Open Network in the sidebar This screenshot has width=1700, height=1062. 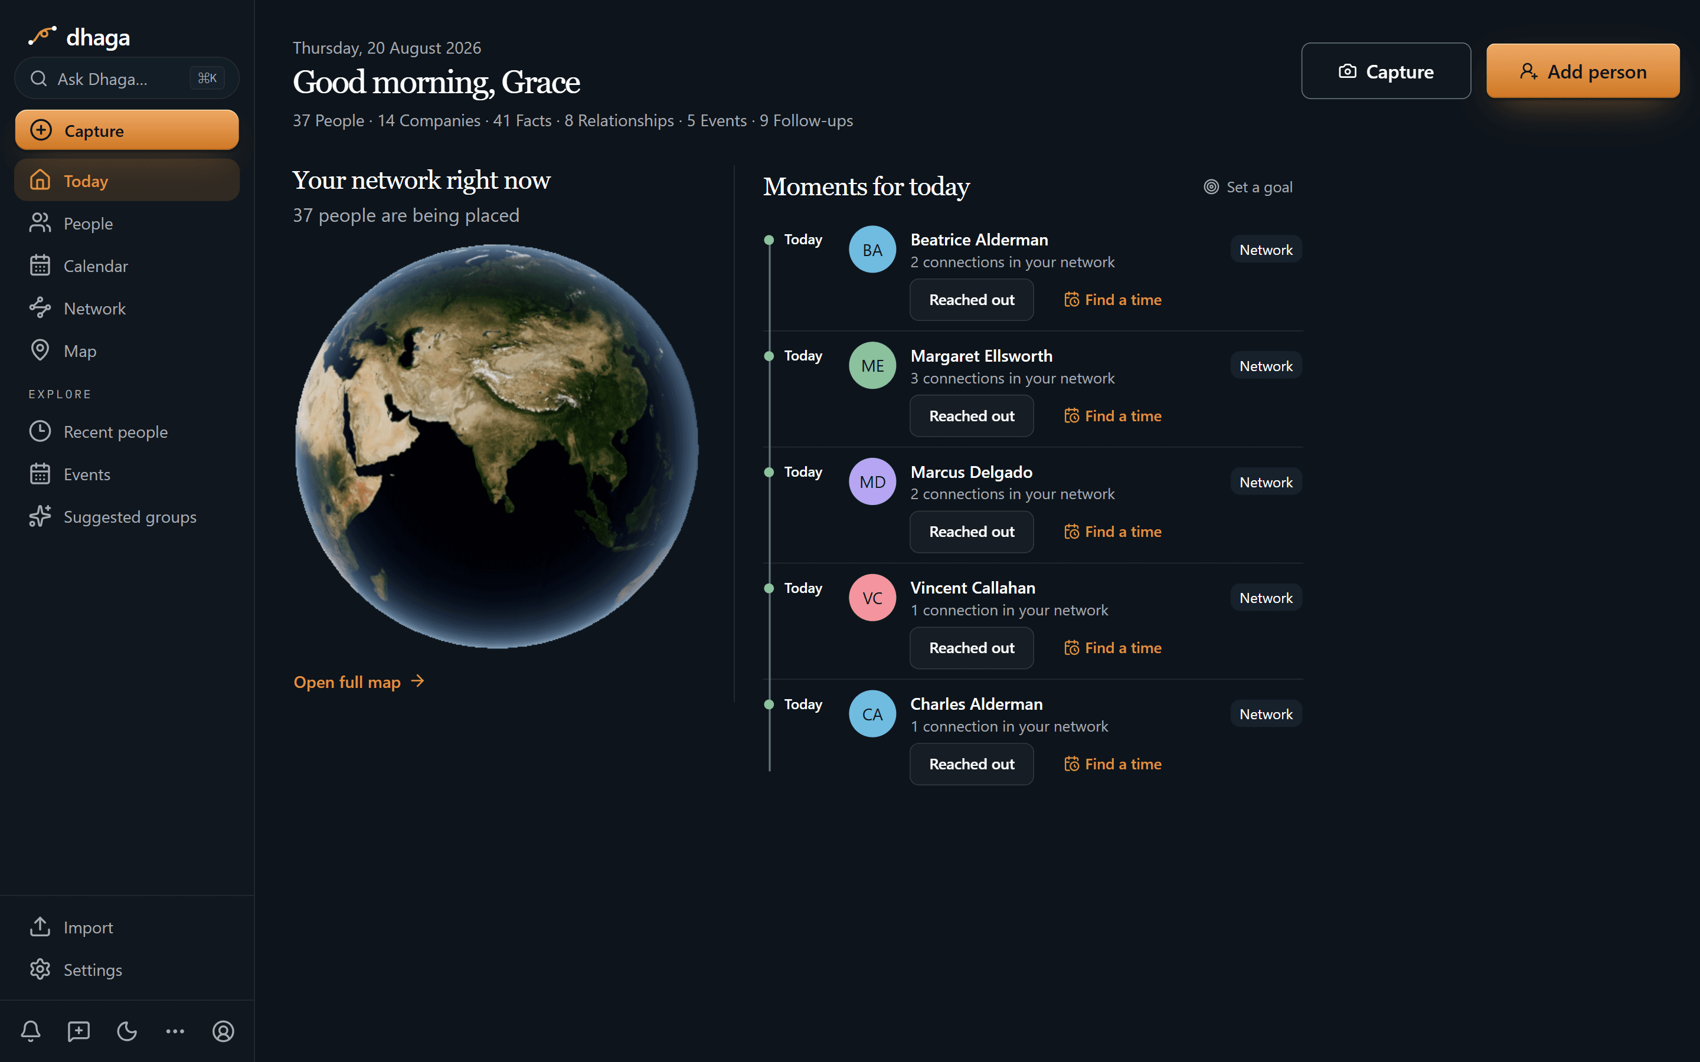(126, 309)
